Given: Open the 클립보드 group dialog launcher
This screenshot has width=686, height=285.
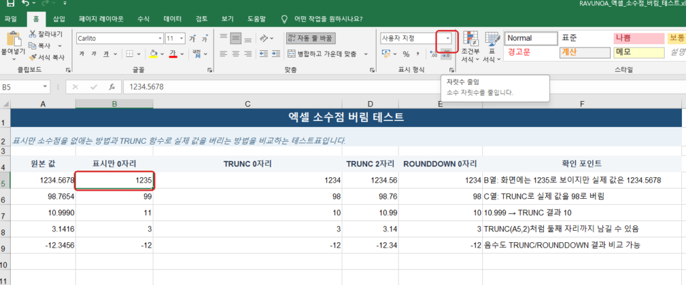Looking at the screenshot, I should click(68, 70).
